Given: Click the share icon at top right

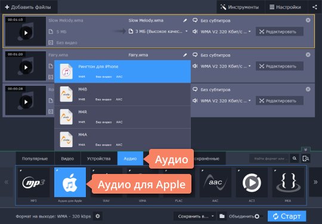Looking at the screenshot, I should point(315,7).
